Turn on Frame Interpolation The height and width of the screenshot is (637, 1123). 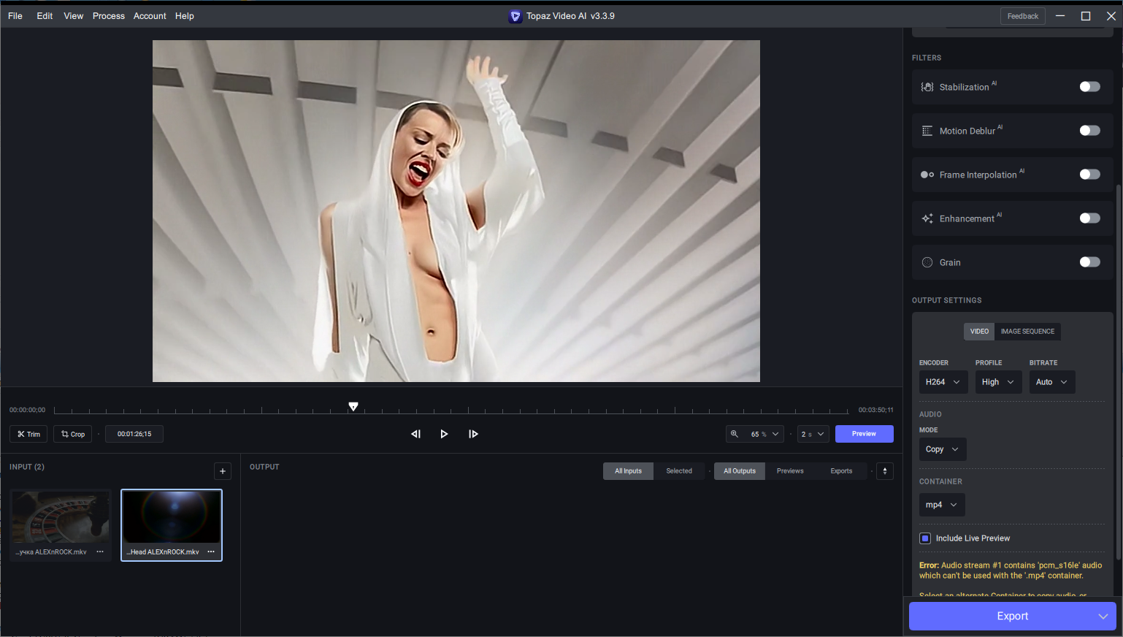tap(1089, 175)
